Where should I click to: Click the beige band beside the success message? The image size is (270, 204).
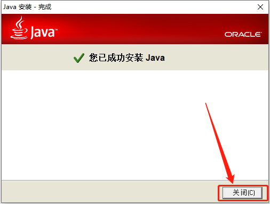click(213, 58)
